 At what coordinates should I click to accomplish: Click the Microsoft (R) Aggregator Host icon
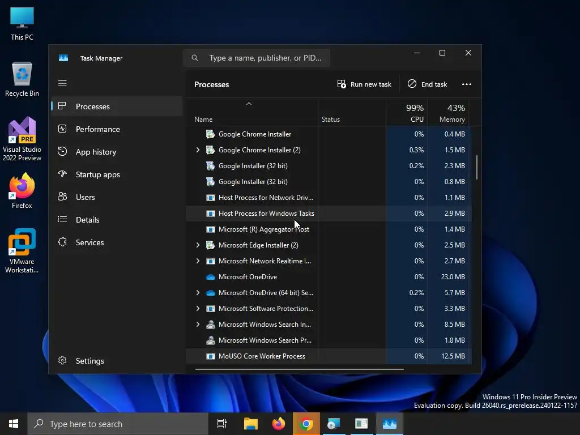[211, 229]
